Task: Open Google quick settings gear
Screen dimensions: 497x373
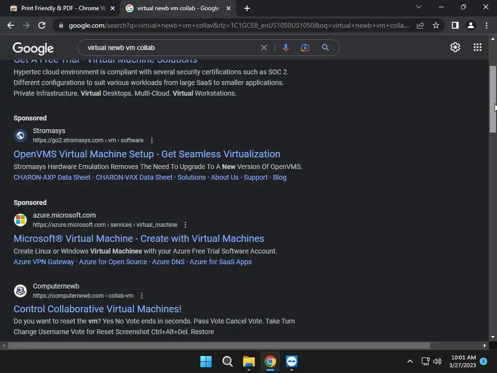Action: pyautogui.click(x=455, y=47)
